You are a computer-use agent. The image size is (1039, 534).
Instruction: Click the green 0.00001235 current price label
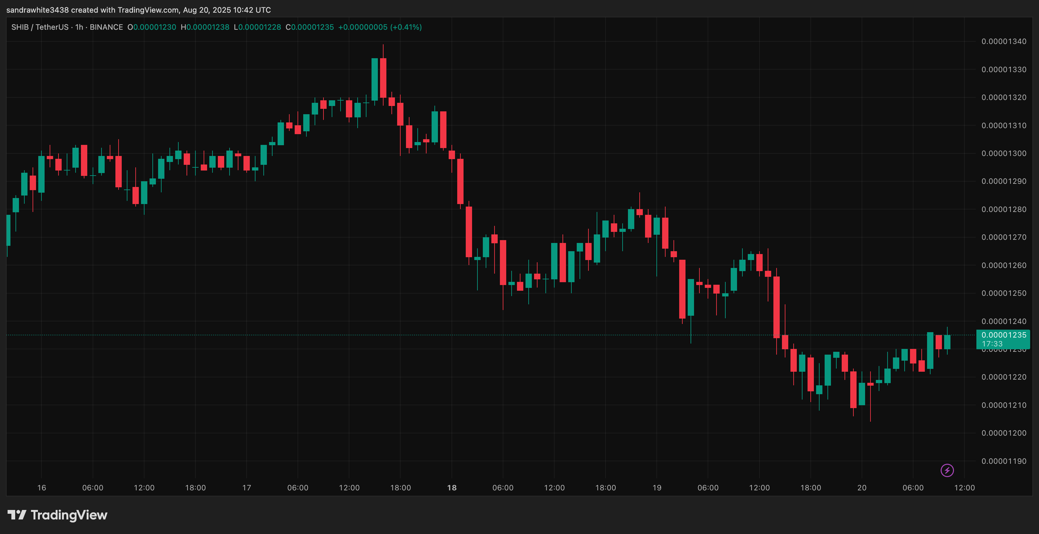(x=1004, y=335)
